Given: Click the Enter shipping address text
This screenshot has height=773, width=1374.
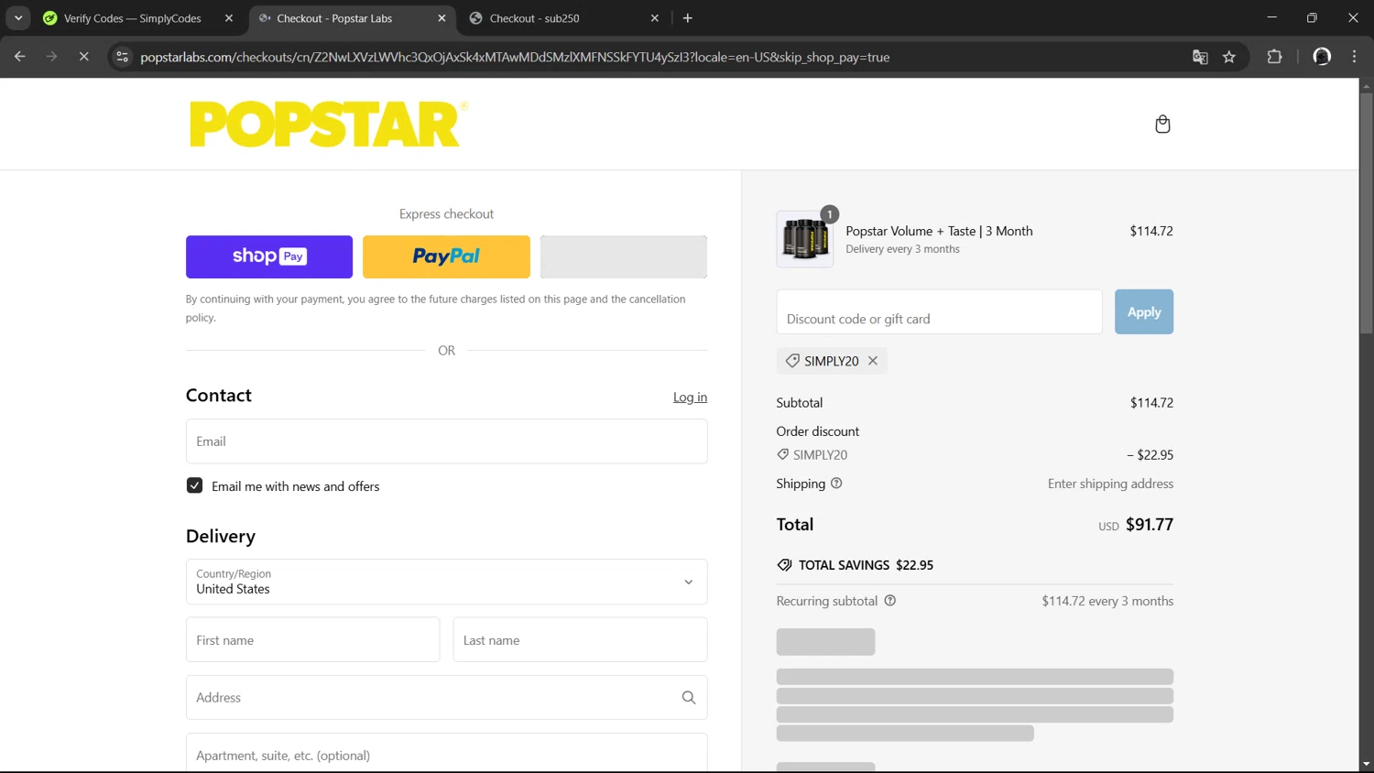Looking at the screenshot, I should pyautogui.click(x=1110, y=484).
